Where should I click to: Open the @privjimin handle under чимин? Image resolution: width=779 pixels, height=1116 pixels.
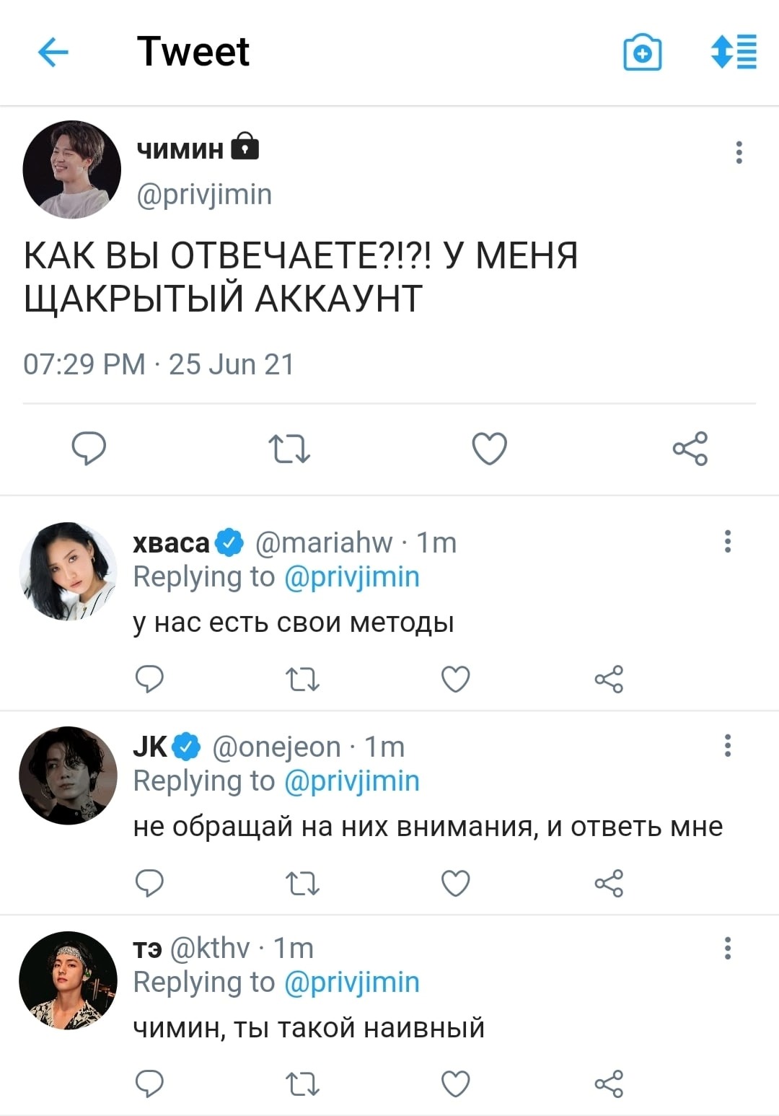click(204, 195)
